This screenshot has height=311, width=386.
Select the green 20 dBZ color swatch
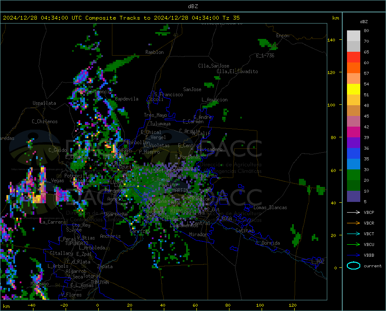(353, 175)
